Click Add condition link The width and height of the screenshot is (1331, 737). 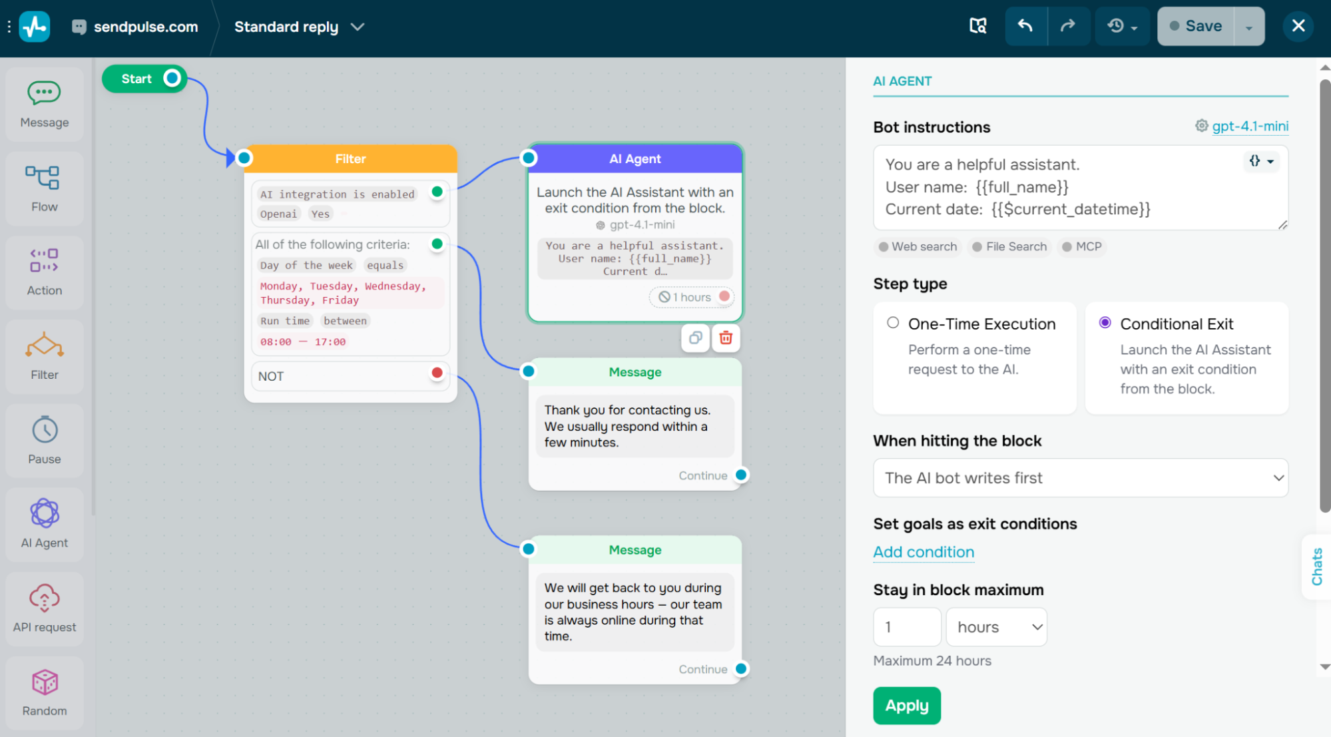[x=924, y=552]
